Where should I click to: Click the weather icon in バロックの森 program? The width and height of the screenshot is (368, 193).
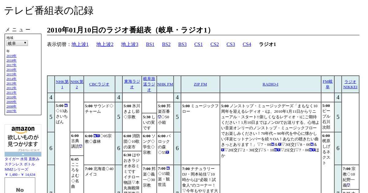coord(167,152)
